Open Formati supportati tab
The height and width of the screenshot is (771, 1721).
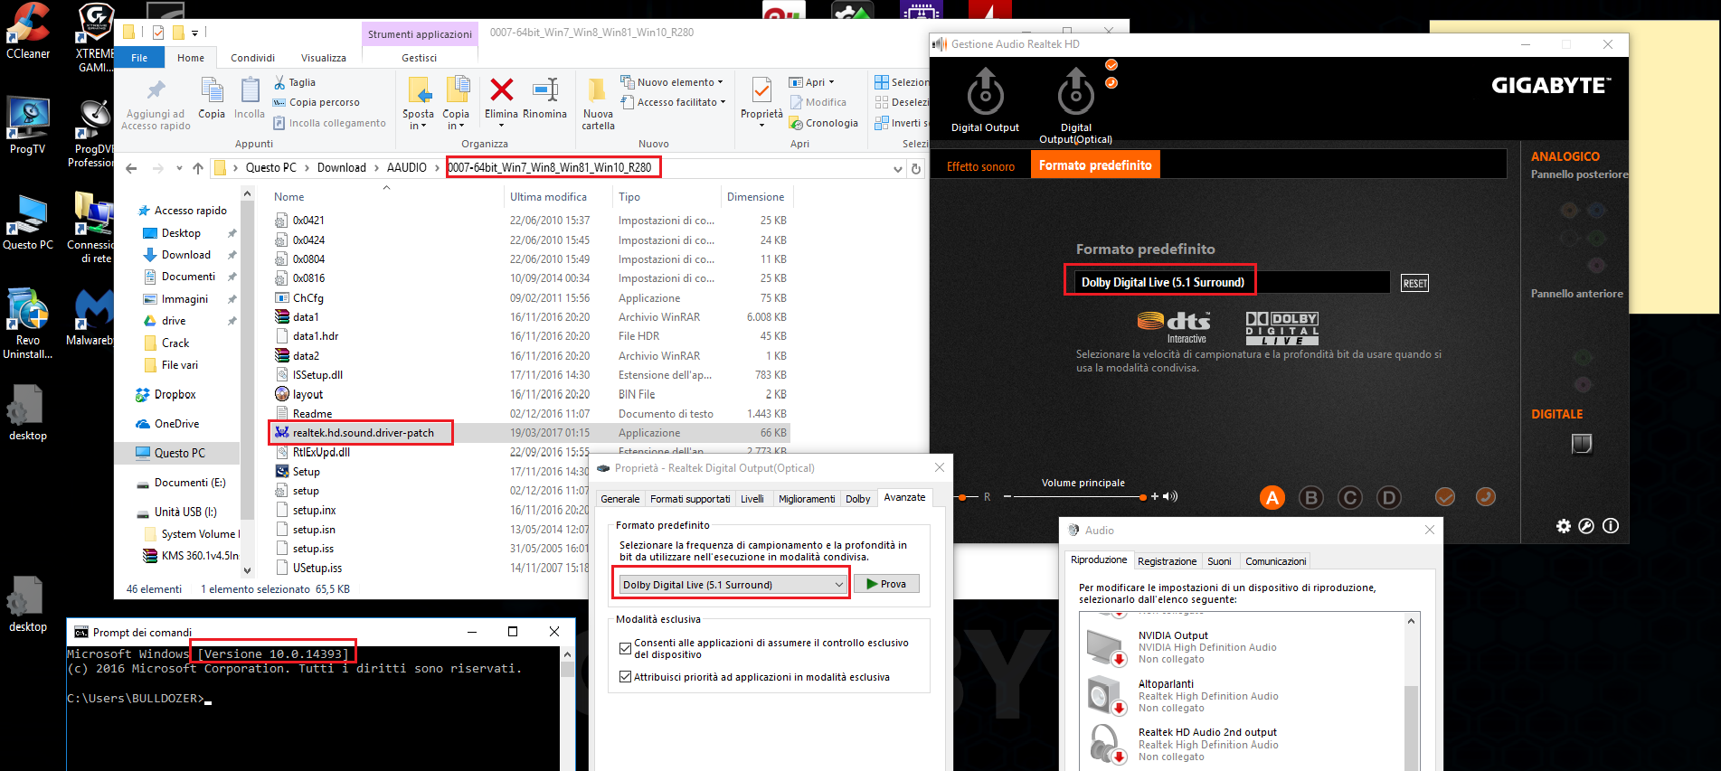click(690, 499)
